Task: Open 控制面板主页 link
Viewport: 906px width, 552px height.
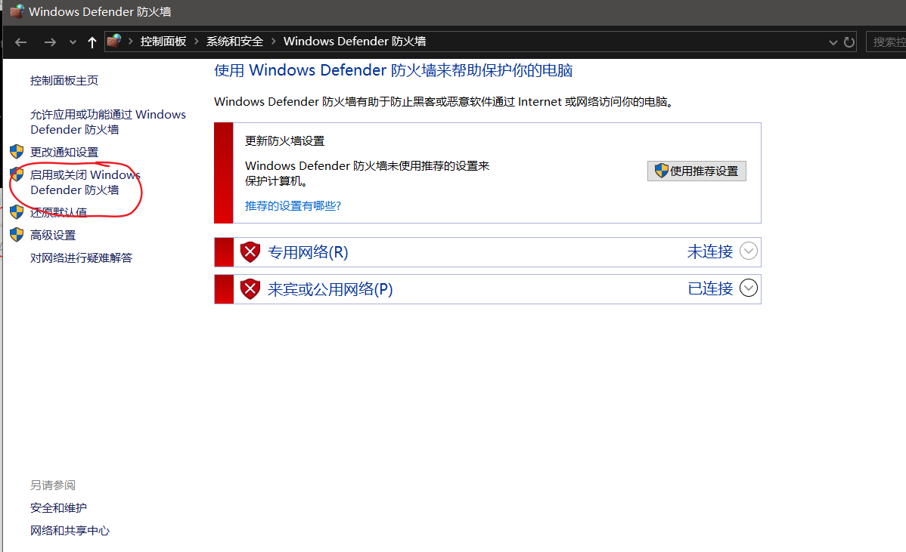Action: point(64,81)
